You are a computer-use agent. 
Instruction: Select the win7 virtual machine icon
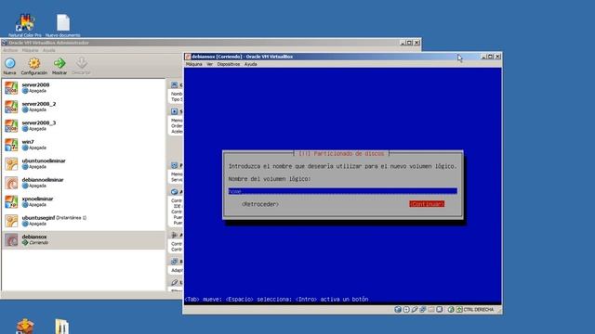tap(11, 145)
